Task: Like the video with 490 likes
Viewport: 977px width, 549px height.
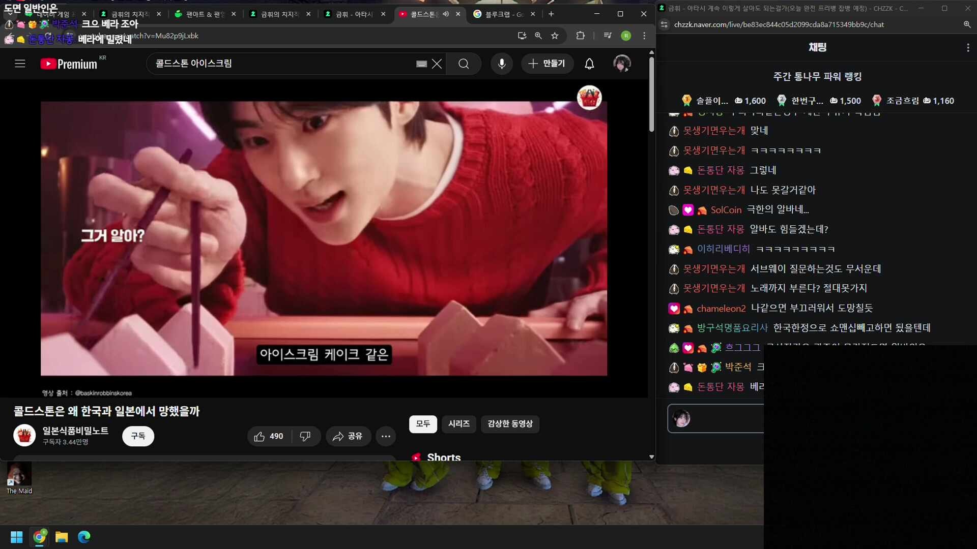Action: 269,436
